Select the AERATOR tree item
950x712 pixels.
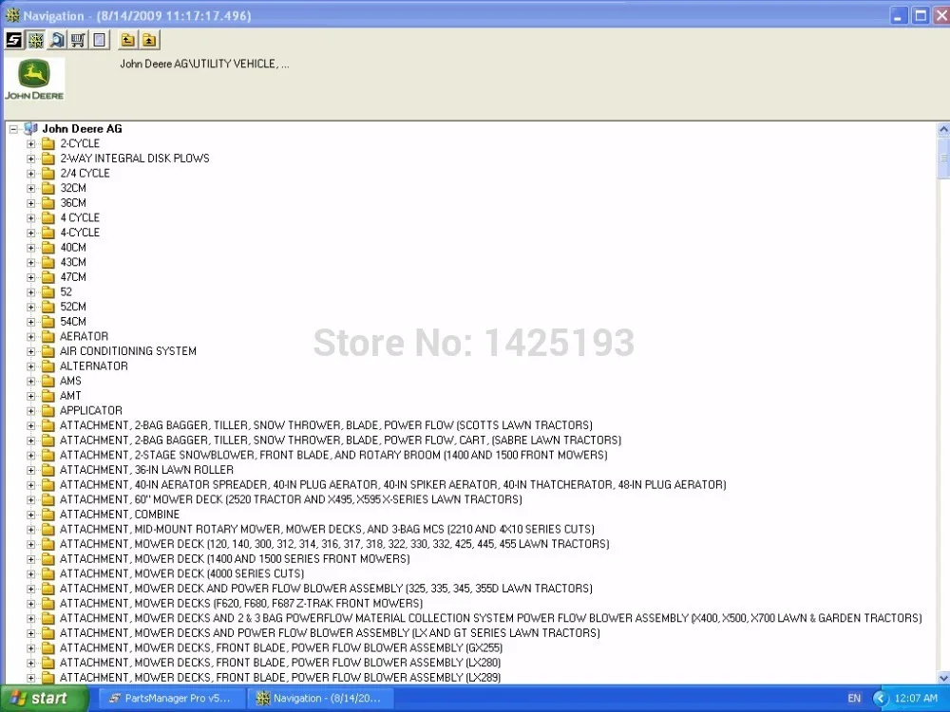pyautogui.click(x=84, y=337)
